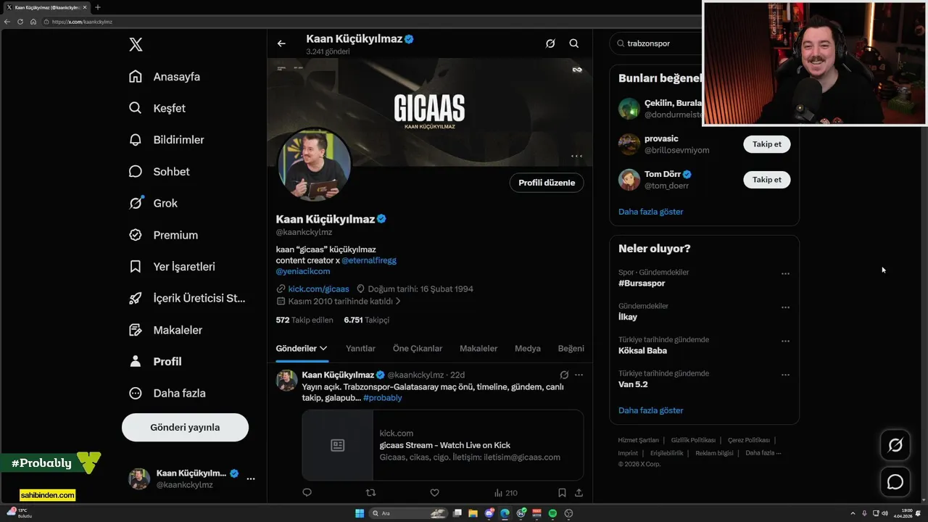
Task: Click the #probably hashtag in post
Action: [383, 398]
